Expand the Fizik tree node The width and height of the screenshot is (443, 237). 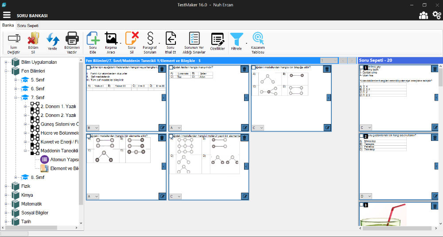point(6,186)
